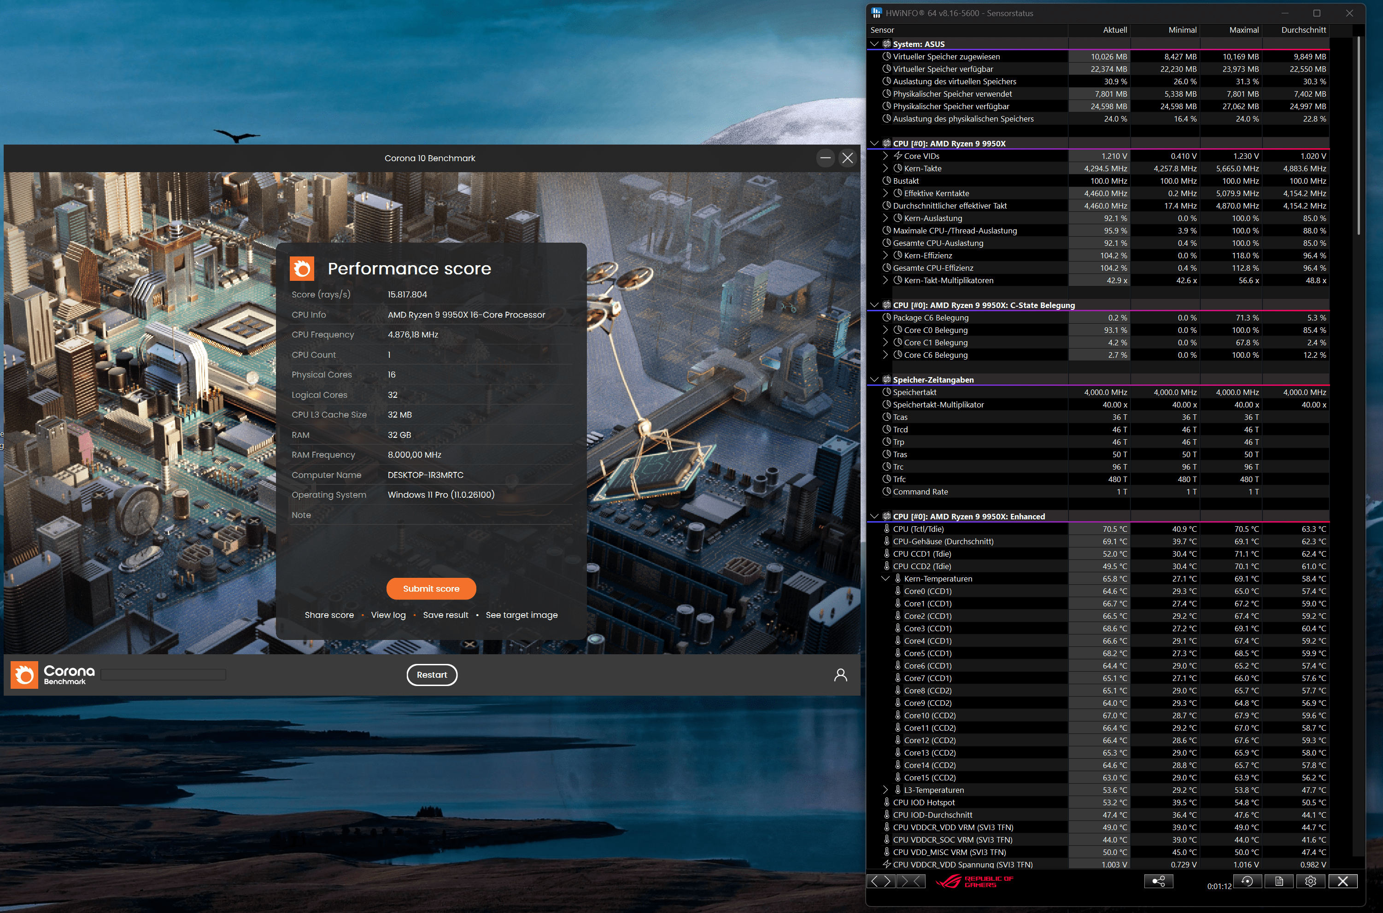Screen dimensions: 1383x913
Task: Expand the Core VIDs row
Action: pos(885,156)
